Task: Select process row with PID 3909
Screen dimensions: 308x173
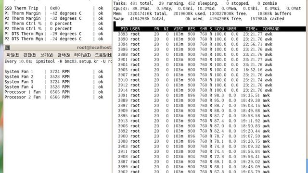Action: pyautogui.click(x=194, y=111)
